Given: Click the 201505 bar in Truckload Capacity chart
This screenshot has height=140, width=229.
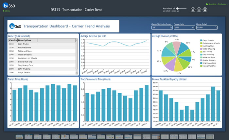Looking at the screenshot, I should (182, 115).
